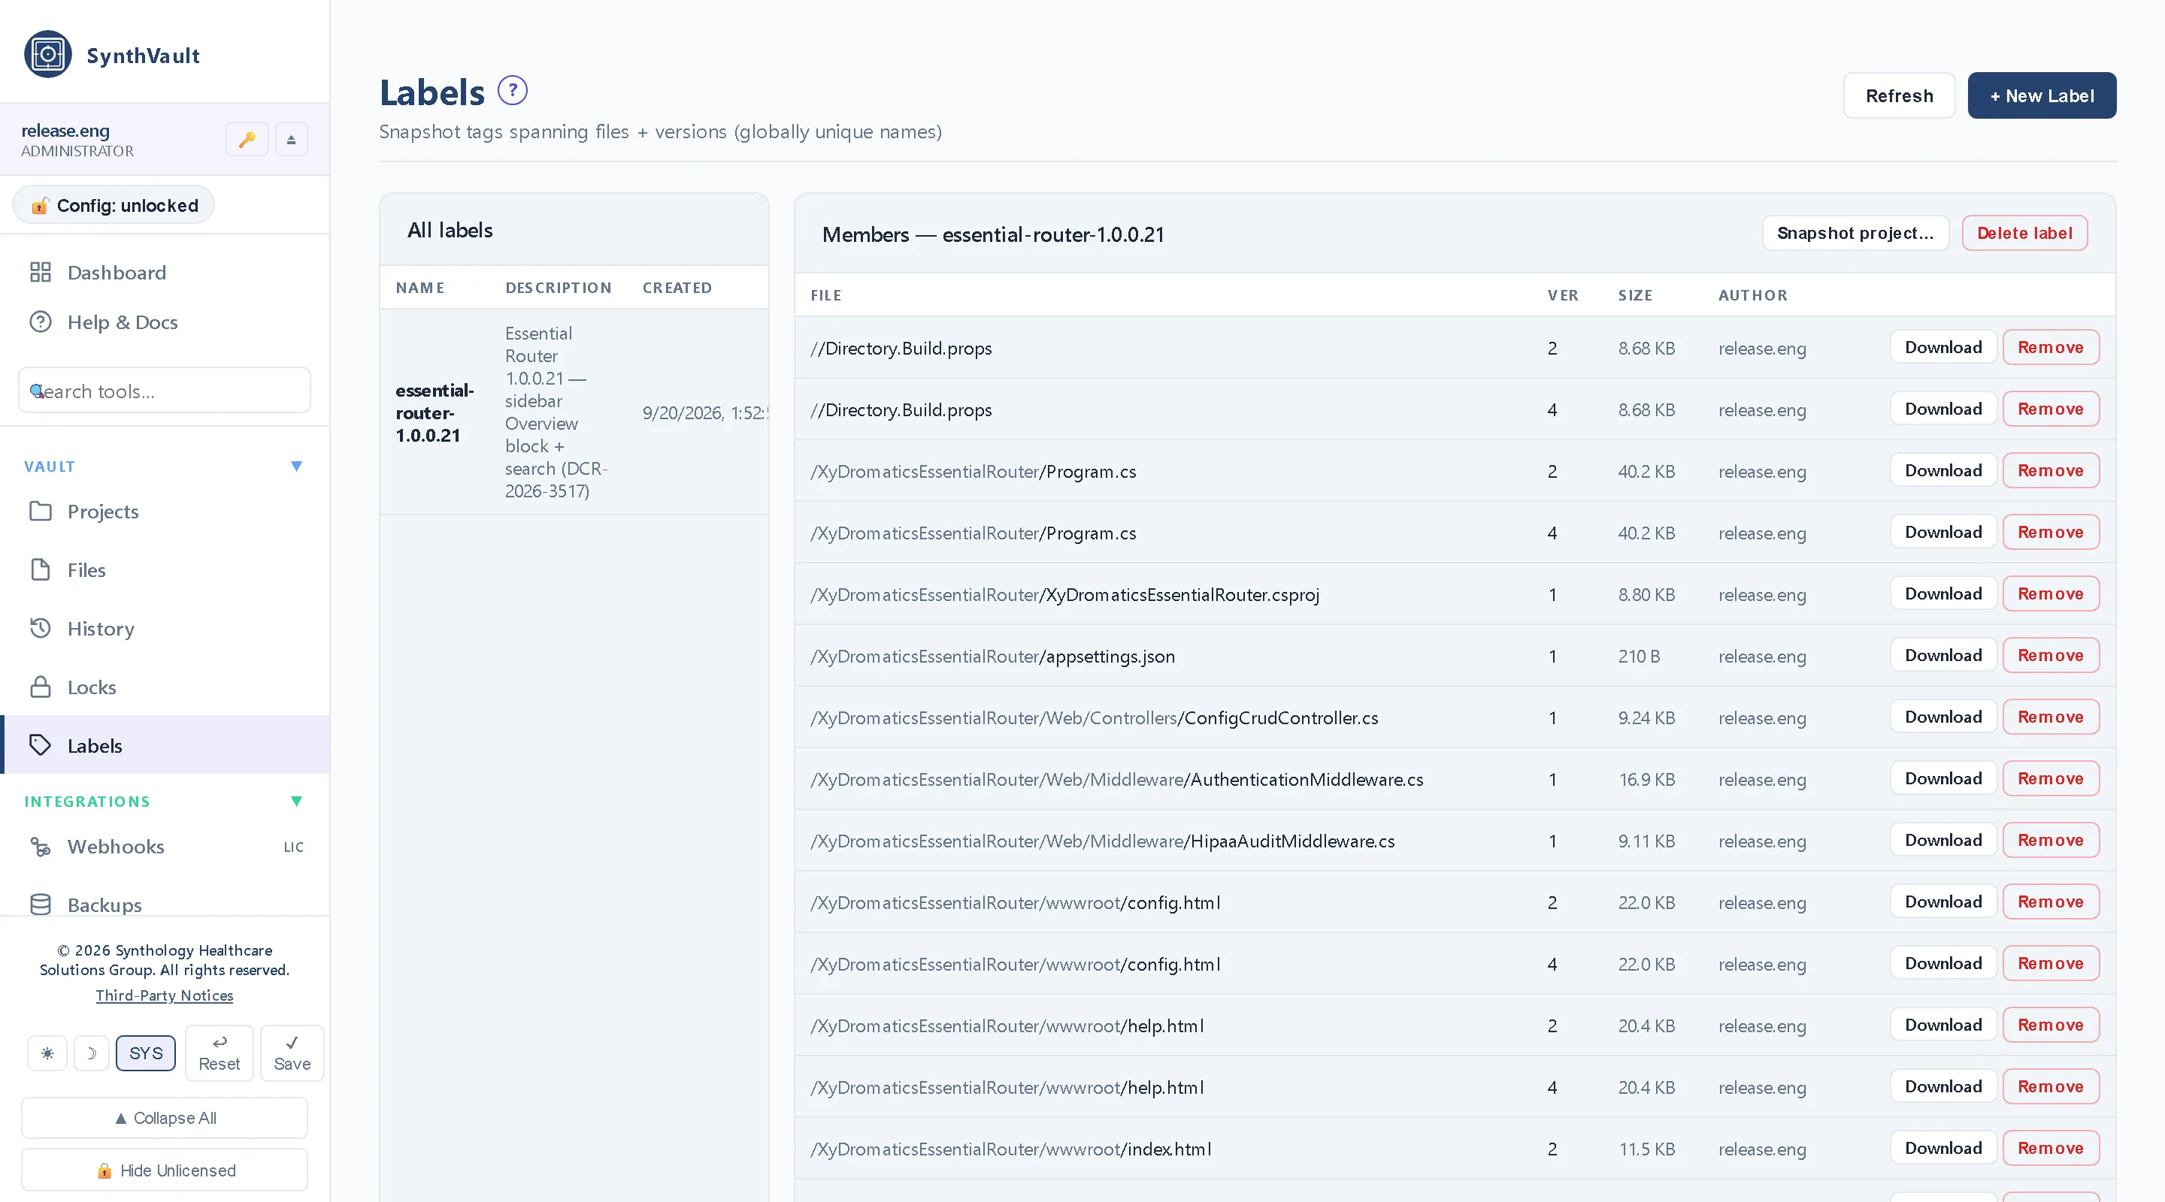The image size is (2165, 1202).
Task: Toggle the Config: unlocked lock badge
Action: [114, 206]
